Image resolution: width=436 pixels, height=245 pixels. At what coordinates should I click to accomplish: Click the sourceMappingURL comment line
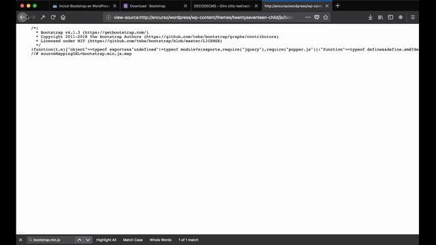point(82,54)
